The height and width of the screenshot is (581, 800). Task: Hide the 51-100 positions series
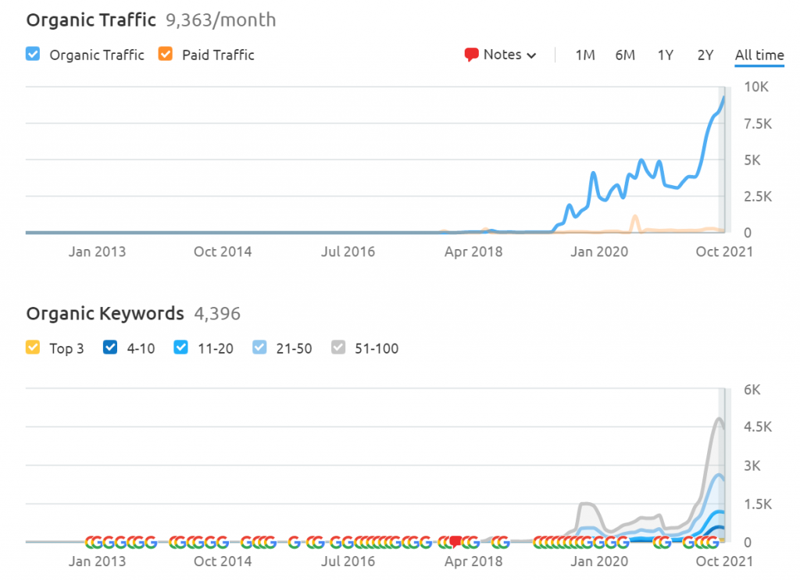(339, 348)
